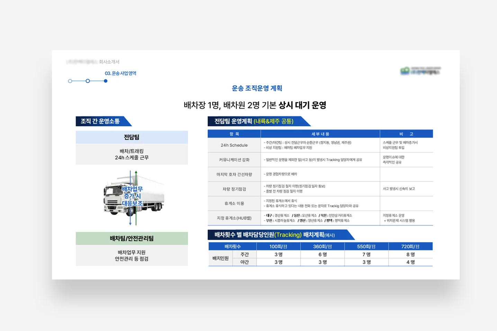Click the 주간 value '3 명' under 100회/日

coord(279,254)
